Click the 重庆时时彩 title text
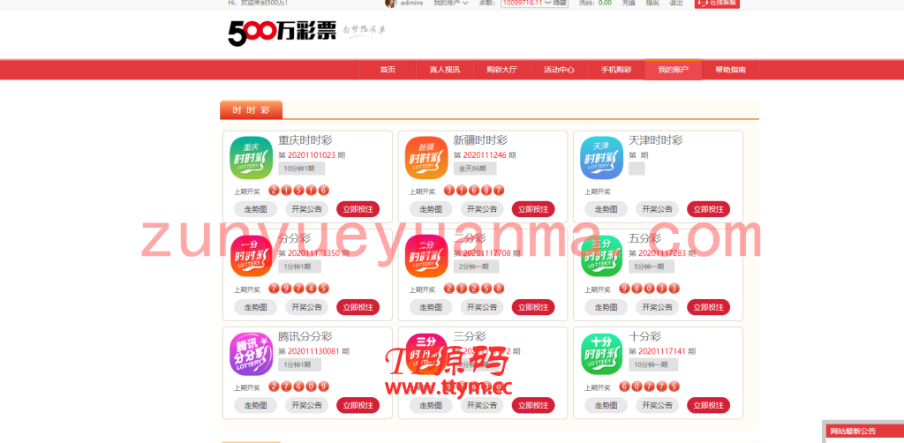The image size is (904, 443). [x=305, y=140]
